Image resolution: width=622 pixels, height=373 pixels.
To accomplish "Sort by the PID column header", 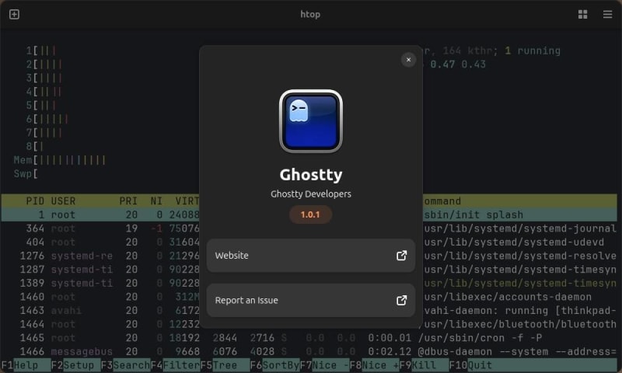I will (x=35, y=201).
